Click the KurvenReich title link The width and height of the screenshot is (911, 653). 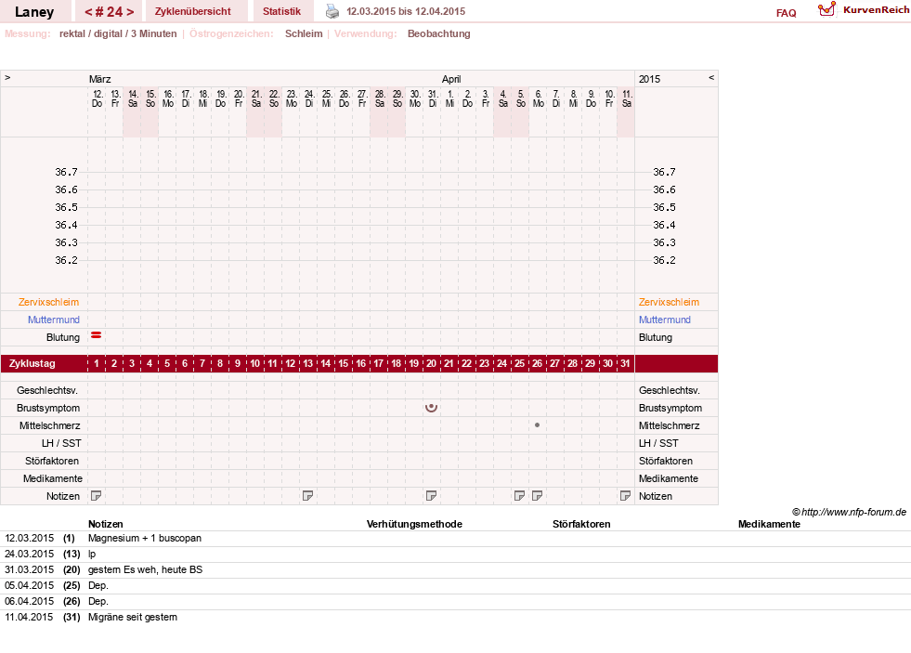tap(876, 10)
